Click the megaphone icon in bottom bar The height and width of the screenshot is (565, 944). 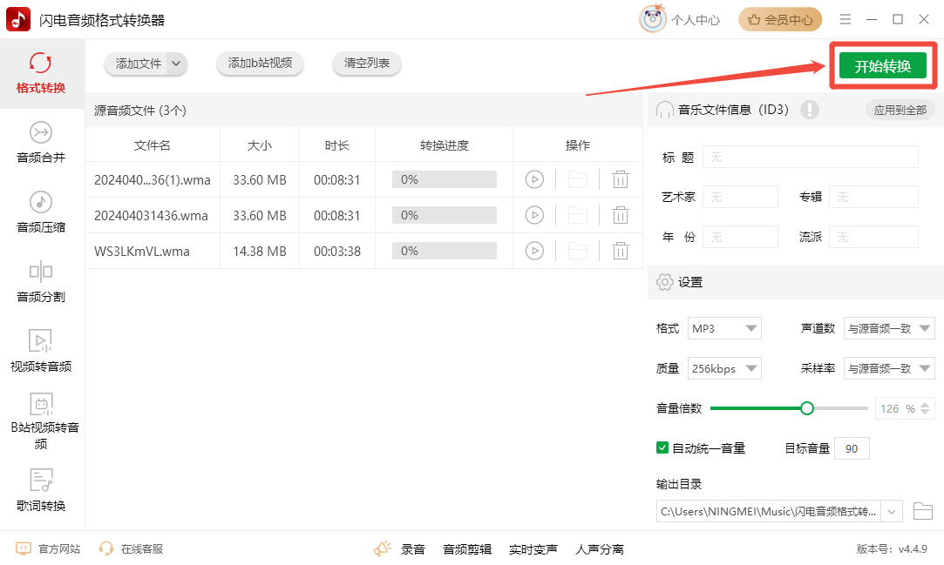pyautogui.click(x=383, y=548)
